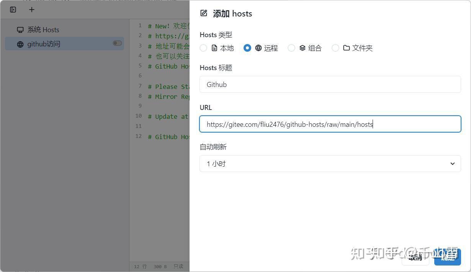Click the globe icon next to 远程 option
Image resolution: width=471 pixels, height=272 pixels.
pos(258,48)
